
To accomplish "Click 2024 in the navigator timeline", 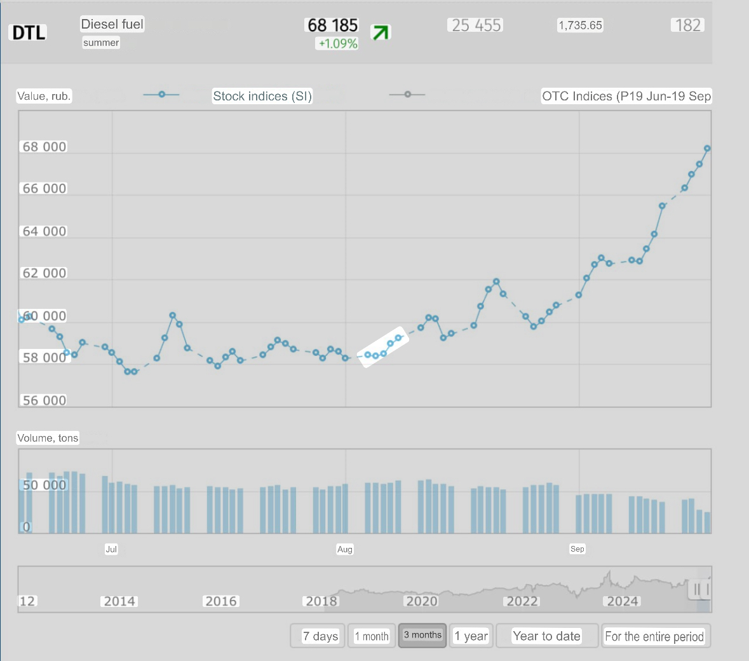I will click(x=623, y=601).
